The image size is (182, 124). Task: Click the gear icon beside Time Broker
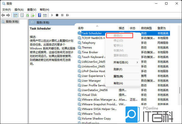coord(79,52)
